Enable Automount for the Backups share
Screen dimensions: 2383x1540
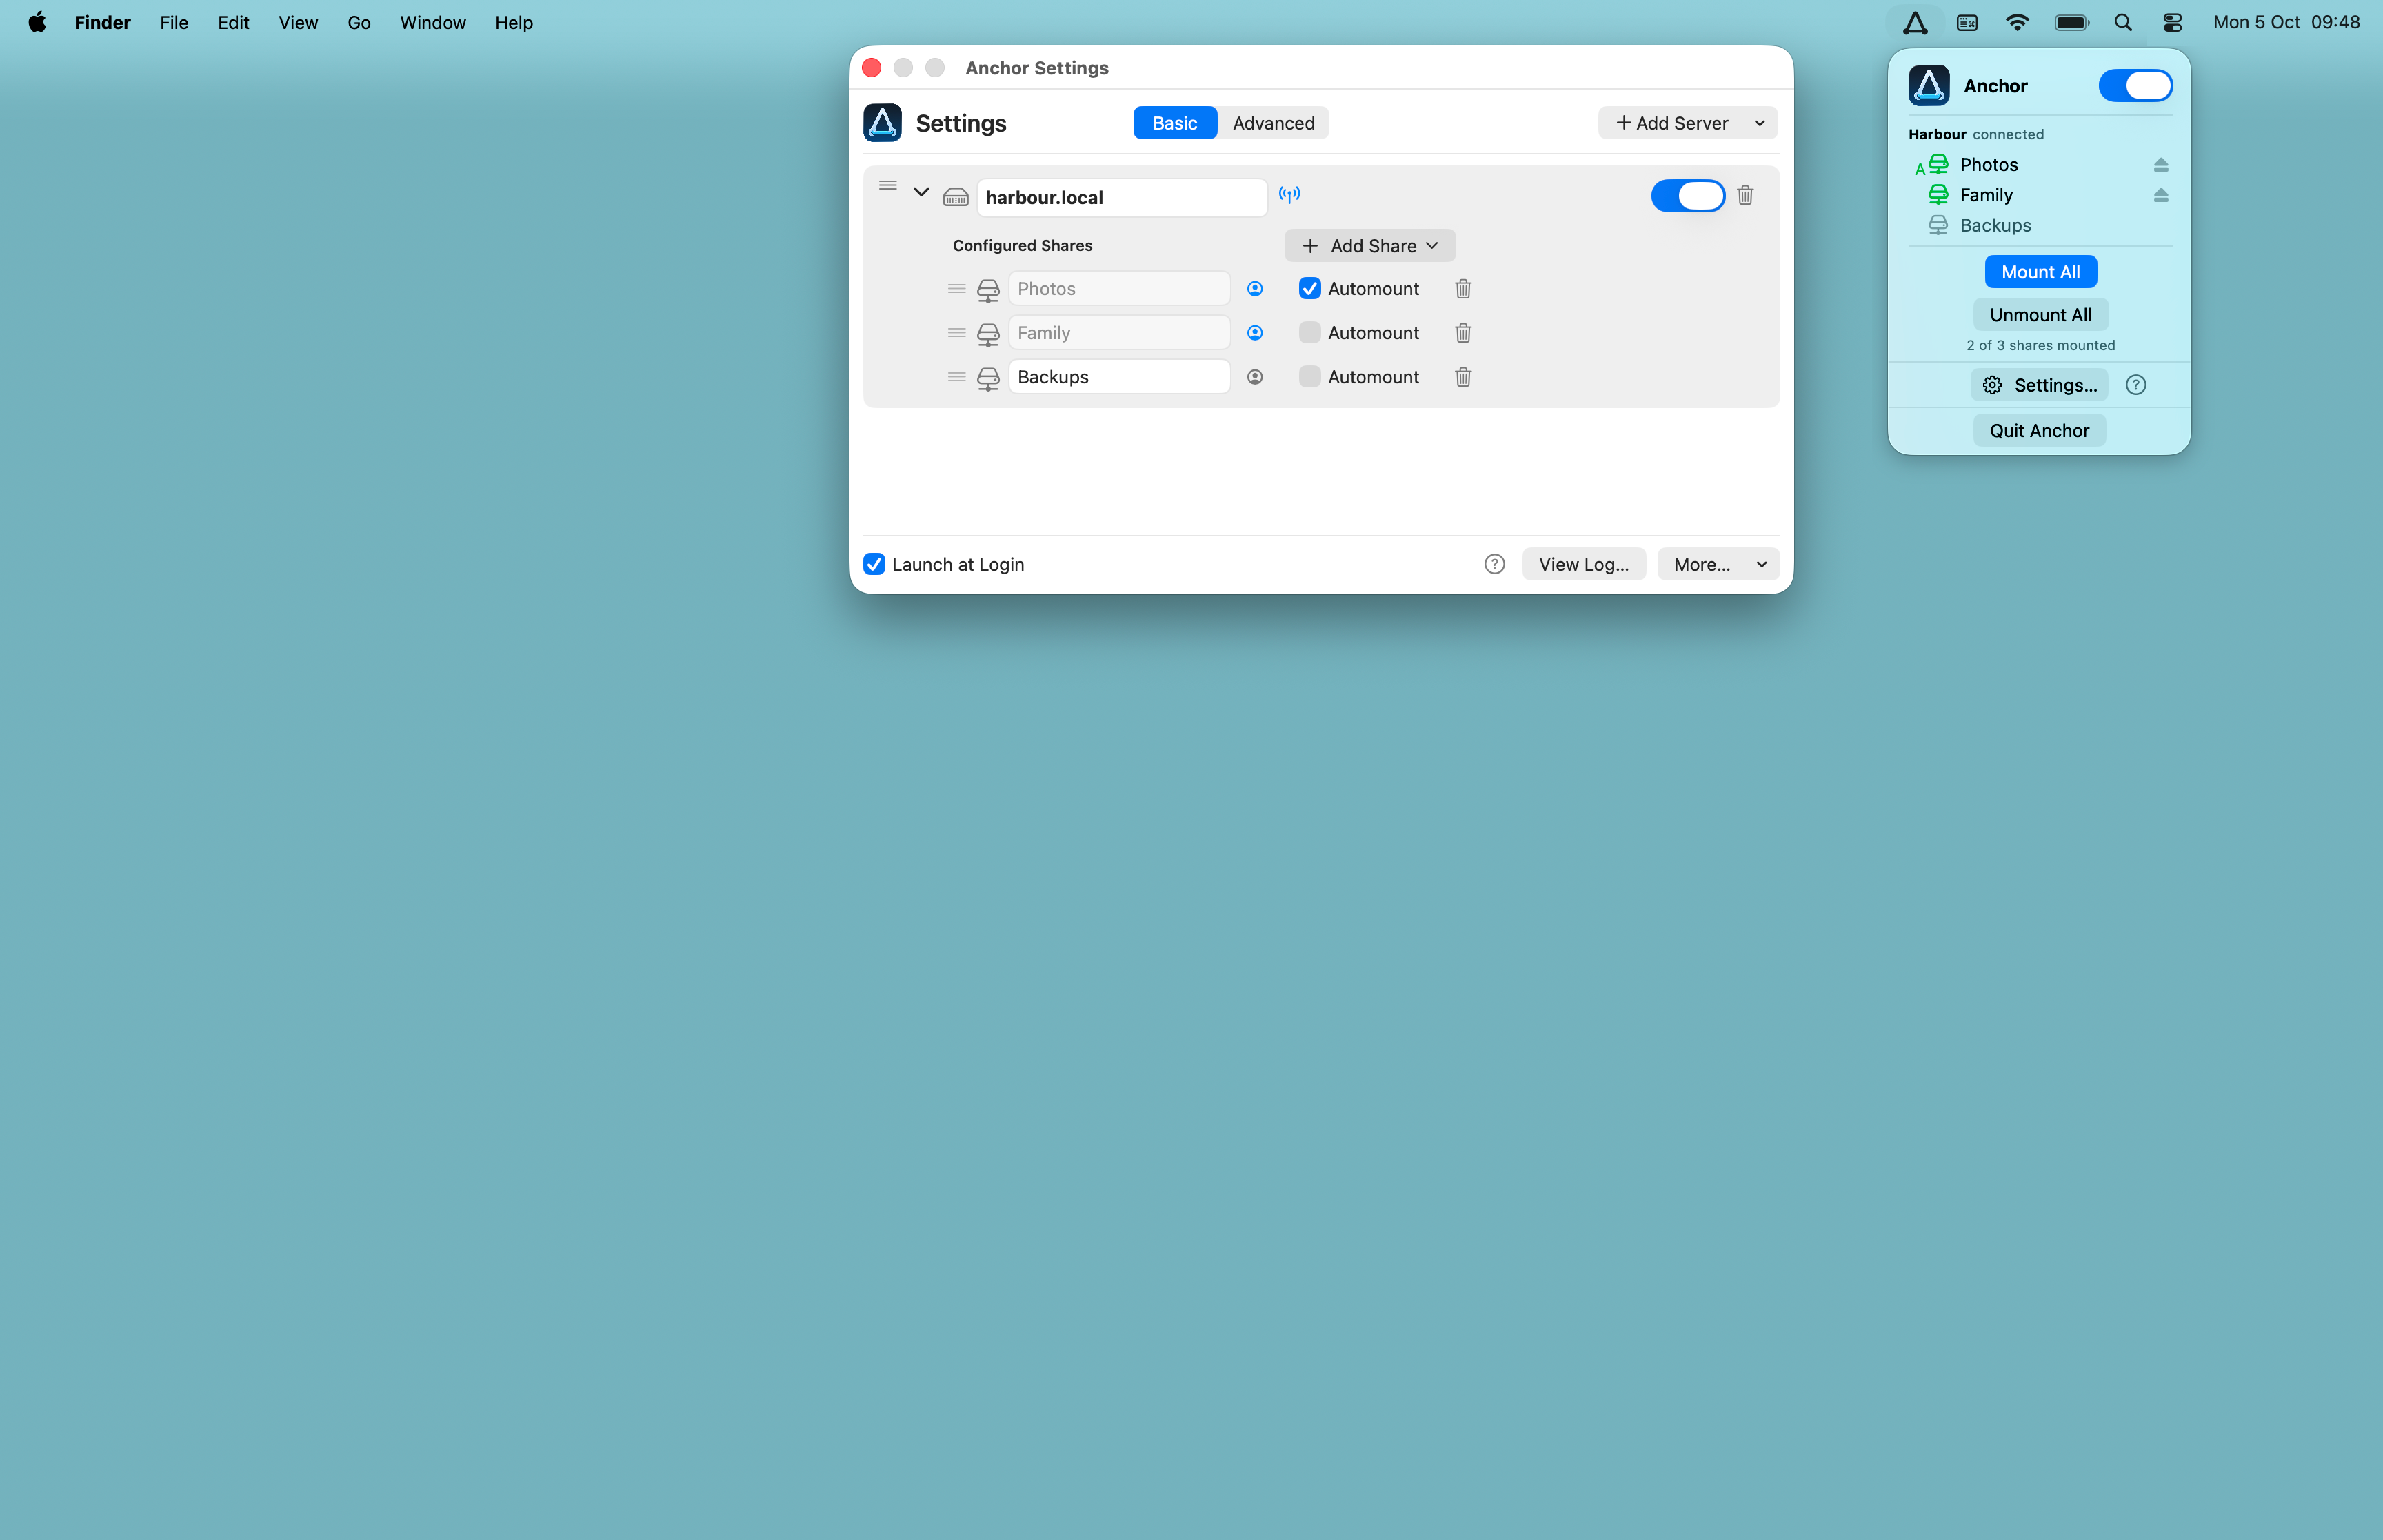[1309, 377]
